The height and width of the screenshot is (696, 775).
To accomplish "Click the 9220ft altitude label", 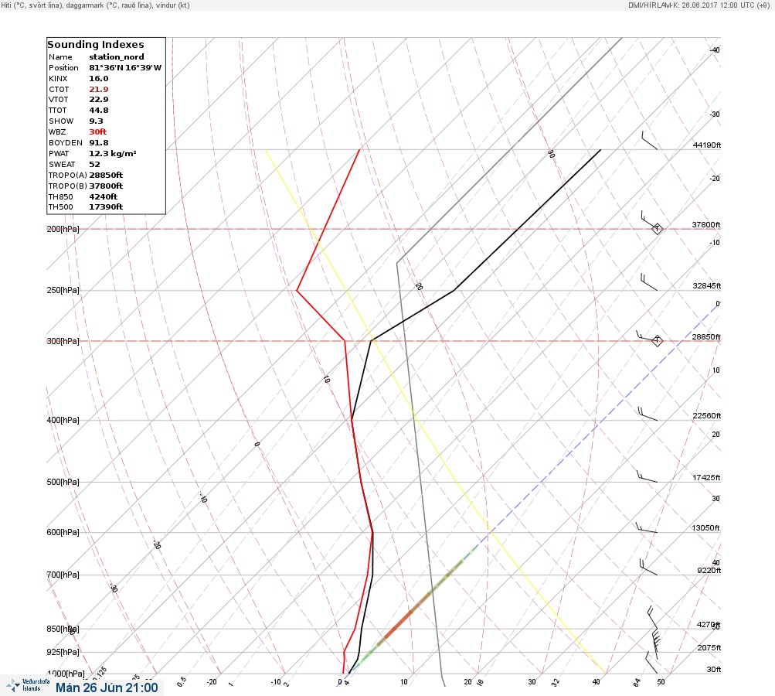I will coord(709,571).
